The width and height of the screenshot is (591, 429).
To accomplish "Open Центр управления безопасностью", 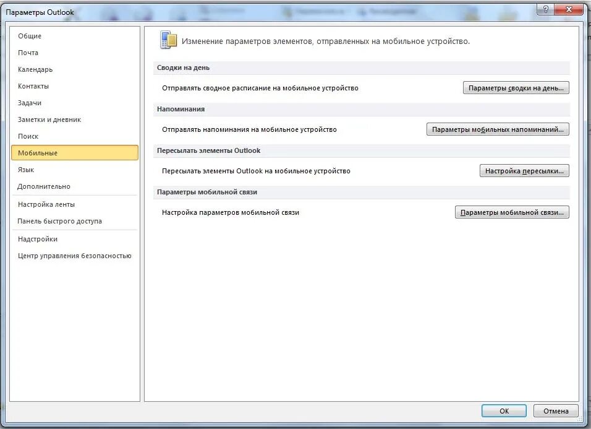I will coord(75,256).
